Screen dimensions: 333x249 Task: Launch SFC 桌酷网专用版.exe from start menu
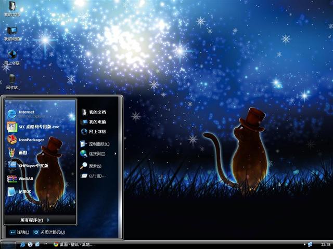(x=40, y=127)
